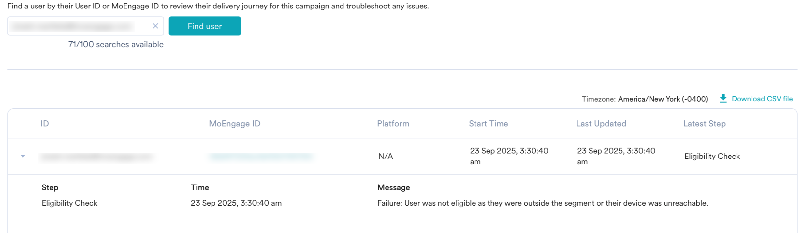Clear the user search field with X icon
Screen dimensions: 803x233
pos(155,26)
